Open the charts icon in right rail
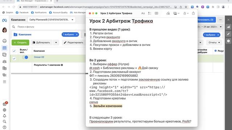This screenshot has width=232, height=130. click(228, 27)
